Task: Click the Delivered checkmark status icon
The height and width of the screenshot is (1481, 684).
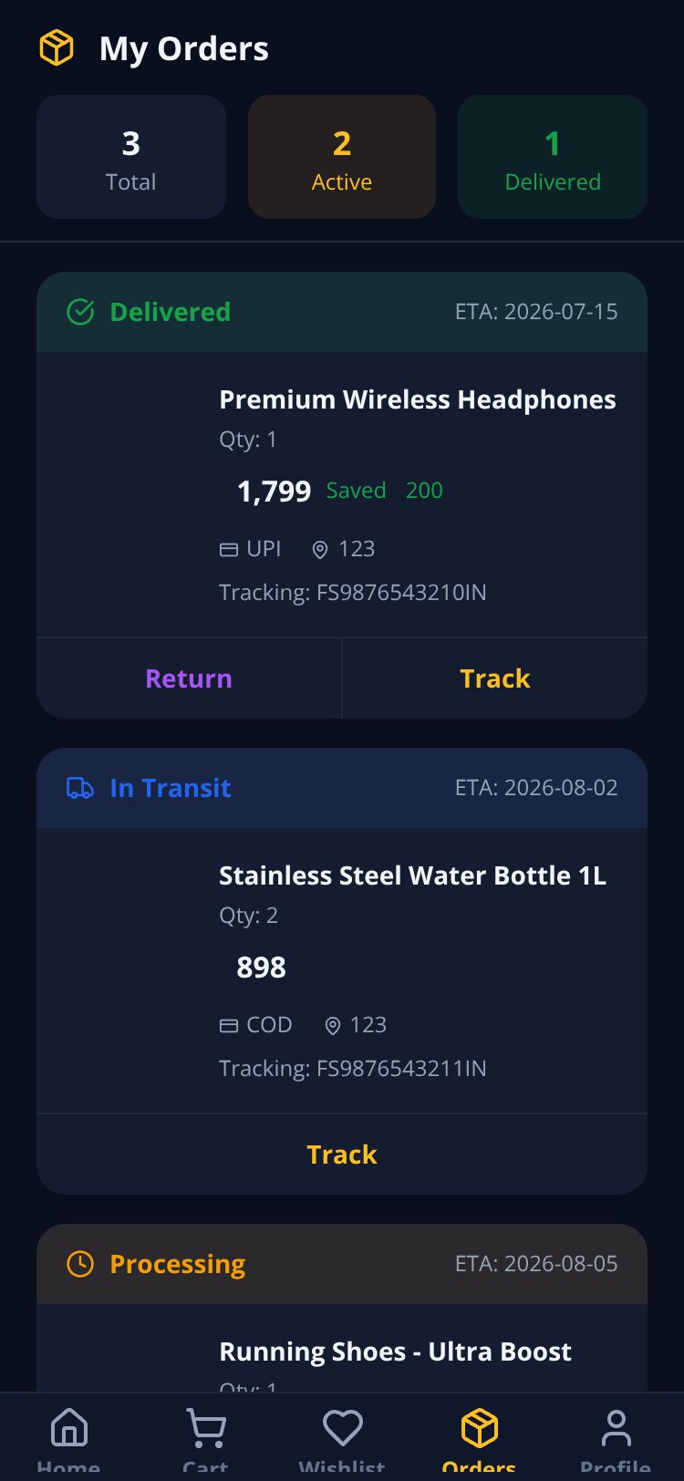Action: point(80,312)
